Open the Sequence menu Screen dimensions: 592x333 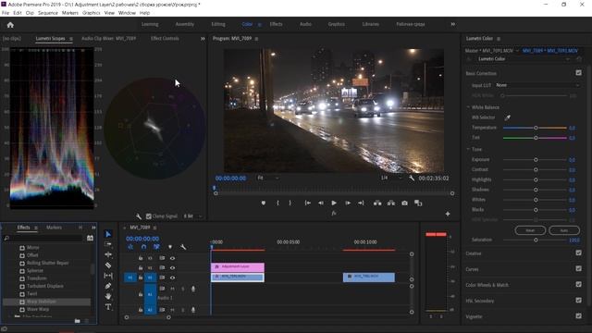tap(48, 13)
